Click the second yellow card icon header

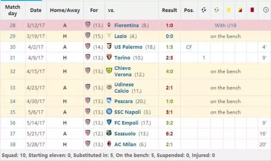(x=240, y=10)
